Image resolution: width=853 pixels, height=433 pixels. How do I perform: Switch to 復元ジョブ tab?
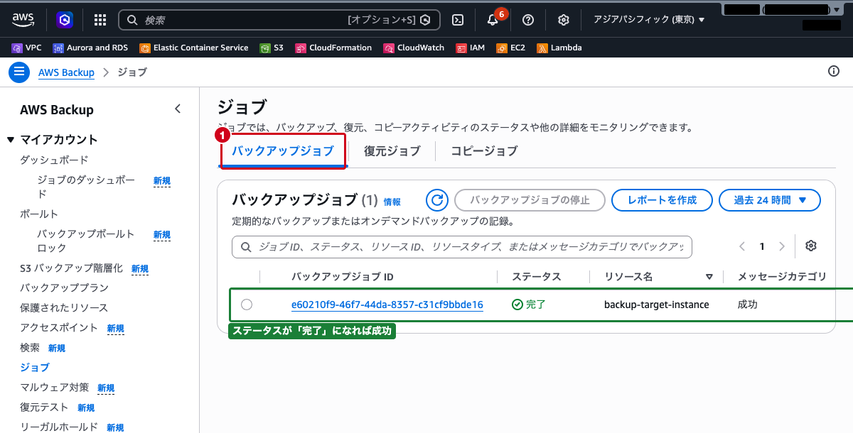392,151
